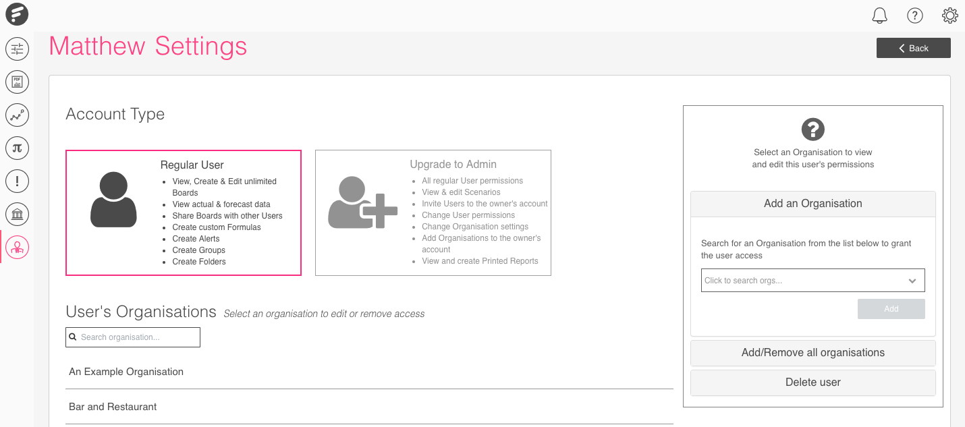Click the search orgs combo box

tap(813, 281)
